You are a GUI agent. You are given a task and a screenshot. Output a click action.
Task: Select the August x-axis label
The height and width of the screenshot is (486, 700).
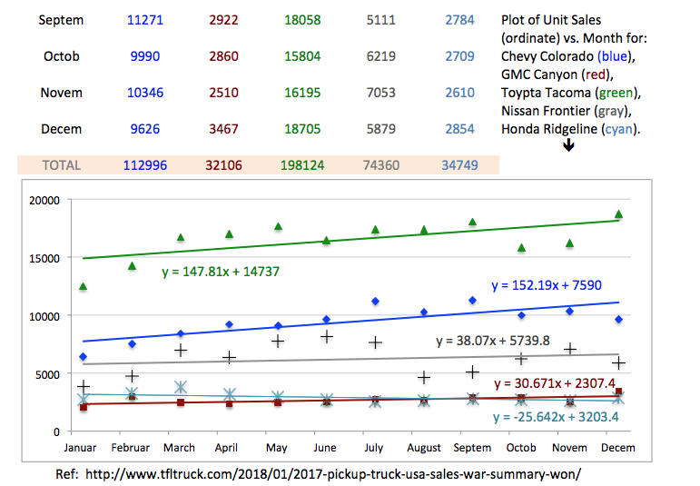(424, 448)
